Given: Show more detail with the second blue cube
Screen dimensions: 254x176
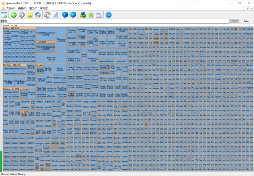Looking at the screenshot, I should pyautogui.click(x=73, y=15).
